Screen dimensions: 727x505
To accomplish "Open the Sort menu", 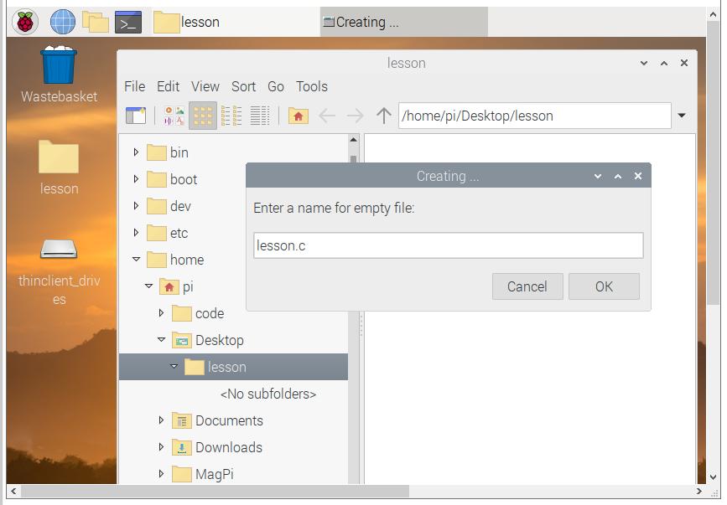I will click(x=243, y=86).
